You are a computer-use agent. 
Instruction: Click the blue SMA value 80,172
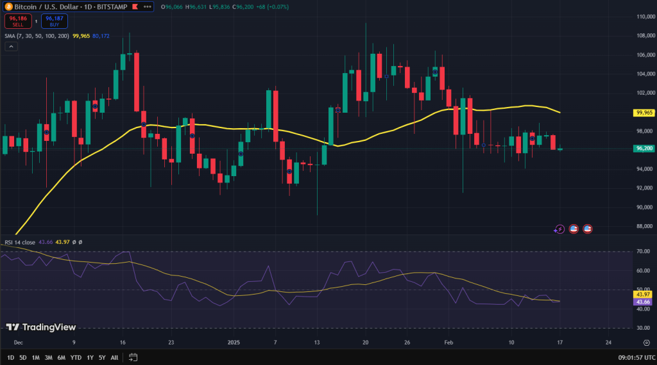pos(101,36)
